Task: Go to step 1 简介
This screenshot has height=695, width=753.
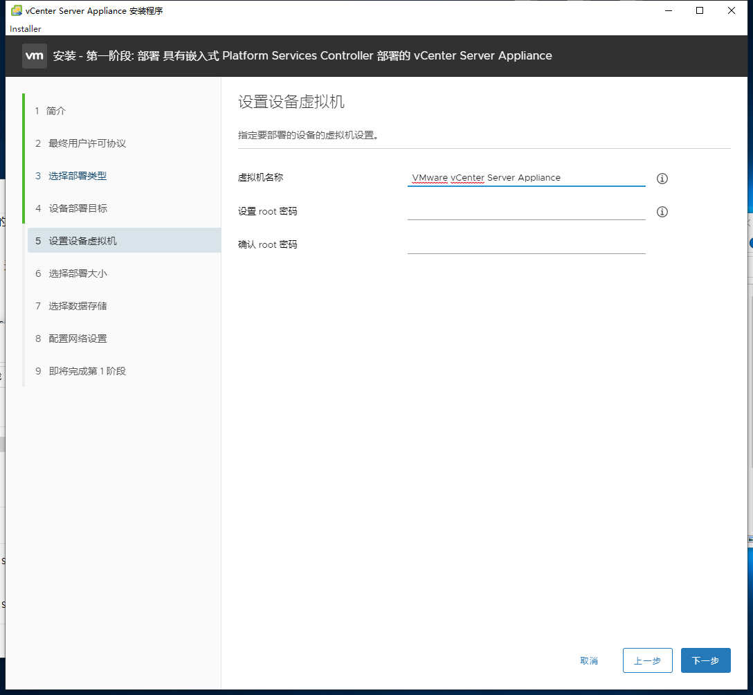Action: tap(50, 111)
